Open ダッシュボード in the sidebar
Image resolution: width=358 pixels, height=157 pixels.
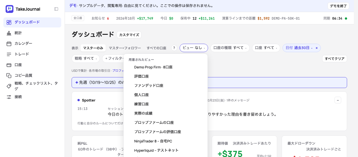[x=32, y=22]
